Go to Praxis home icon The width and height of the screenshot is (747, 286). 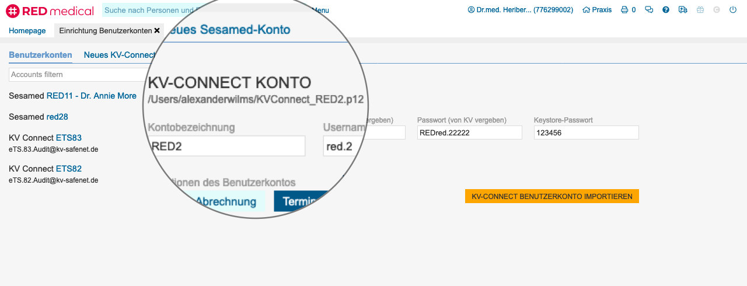597,10
